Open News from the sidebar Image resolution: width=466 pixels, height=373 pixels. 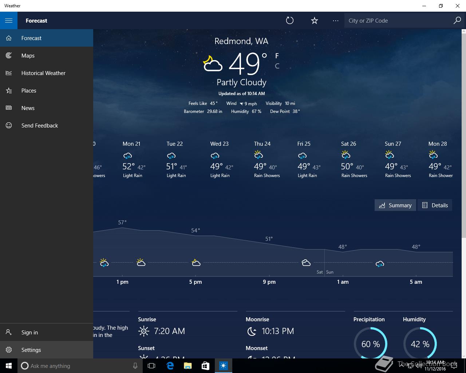pos(47,108)
